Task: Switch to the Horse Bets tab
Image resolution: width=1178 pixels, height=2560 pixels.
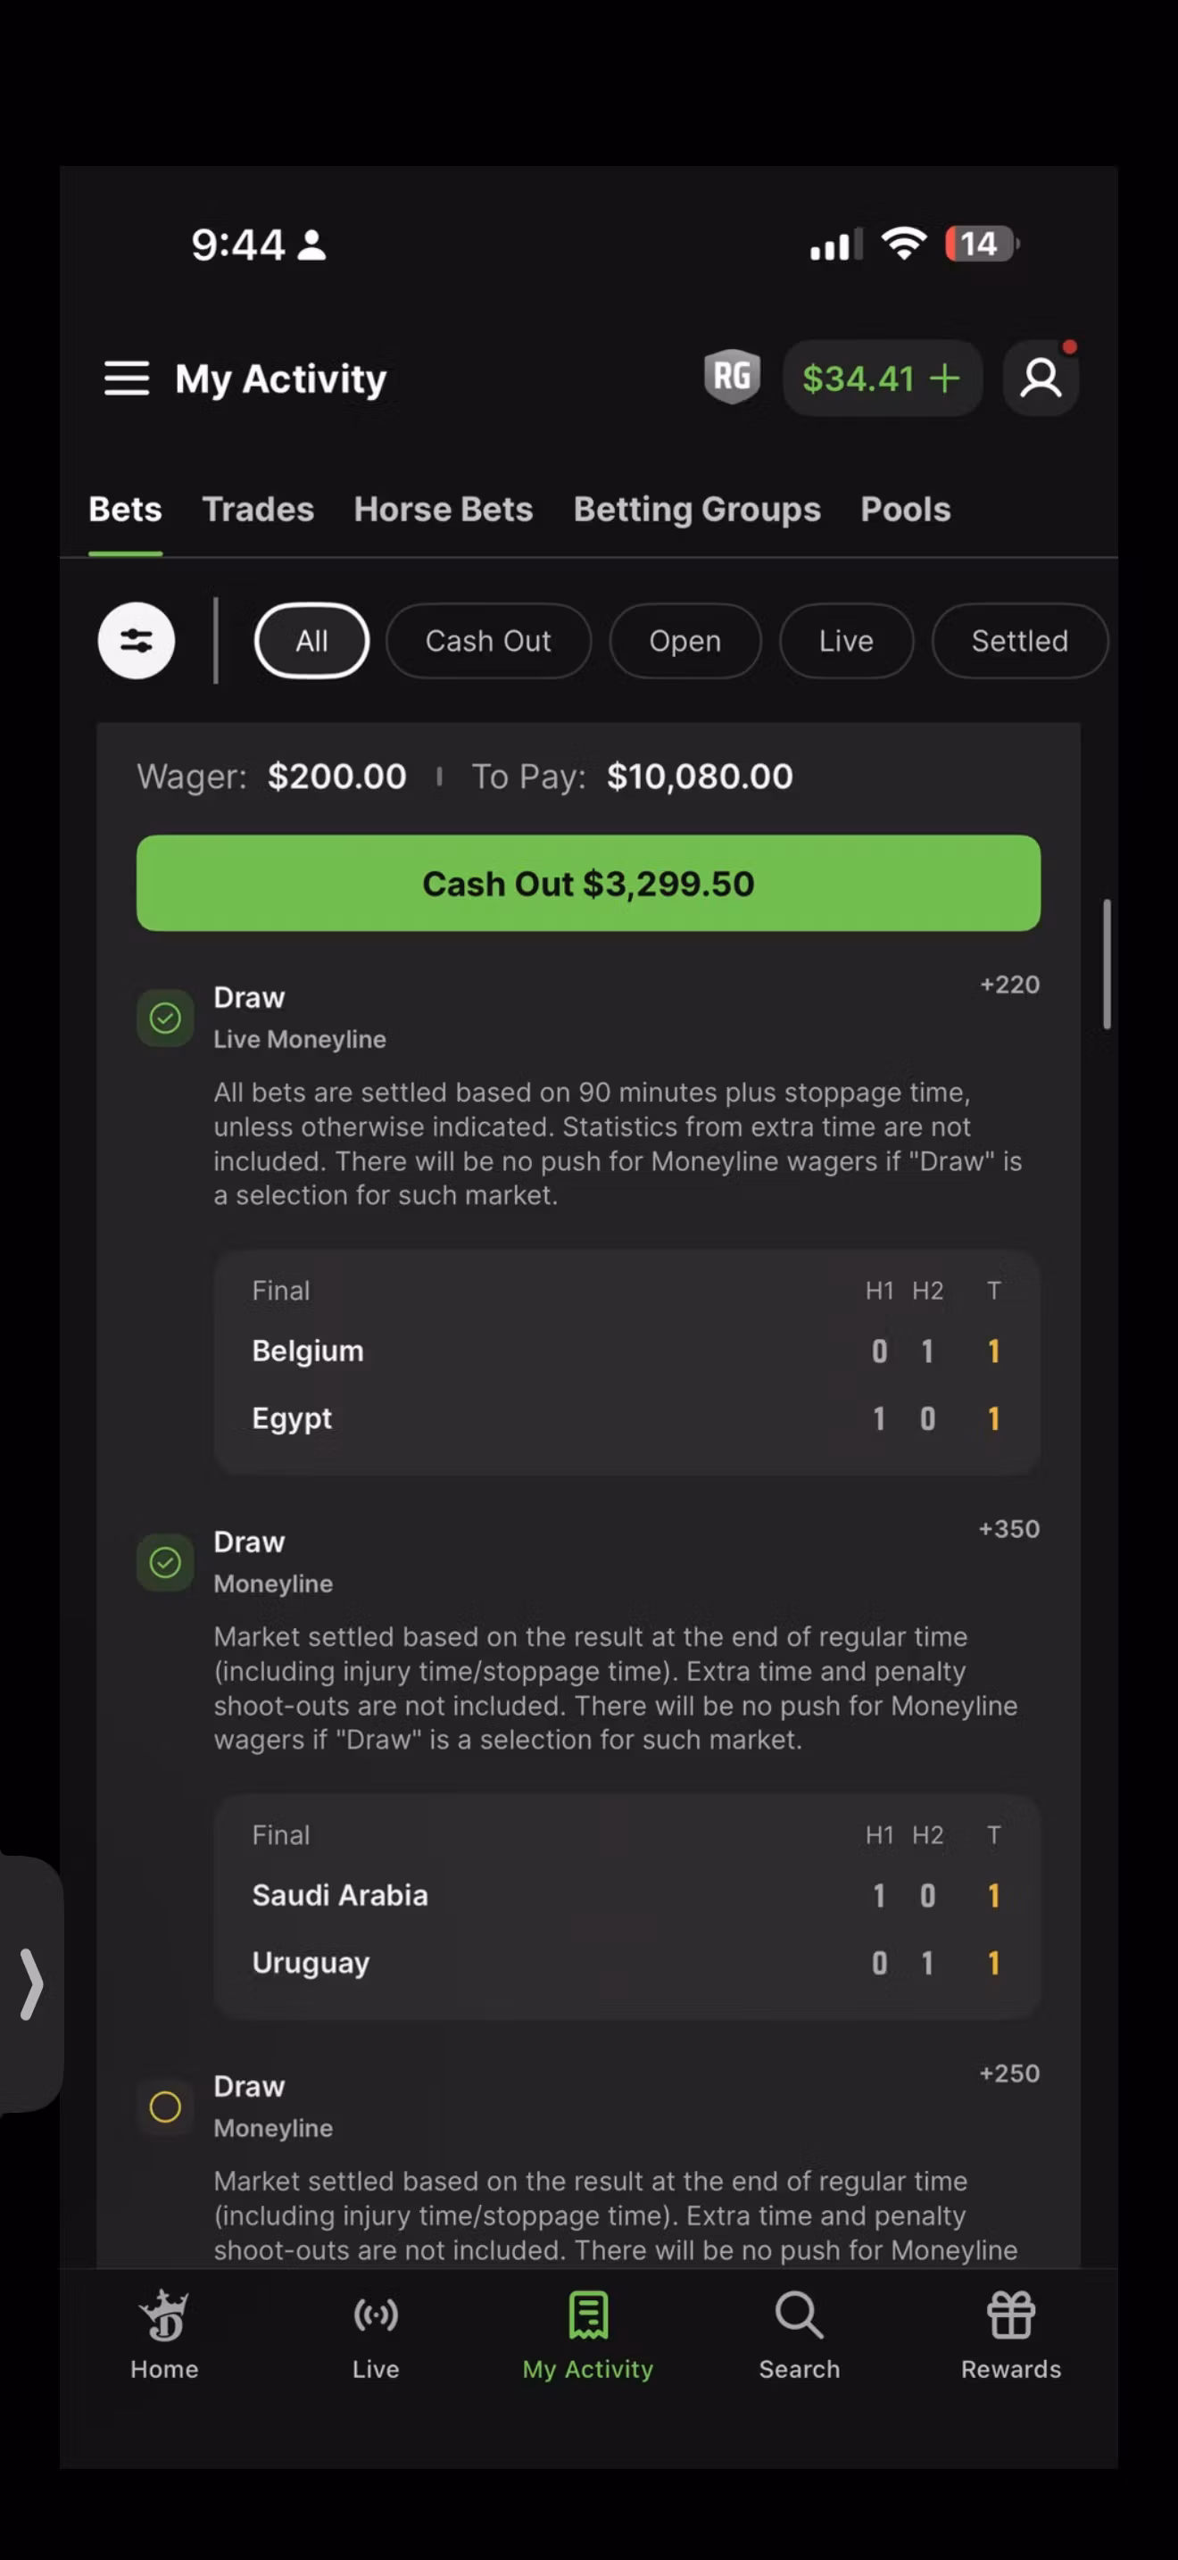Action: pyautogui.click(x=443, y=509)
